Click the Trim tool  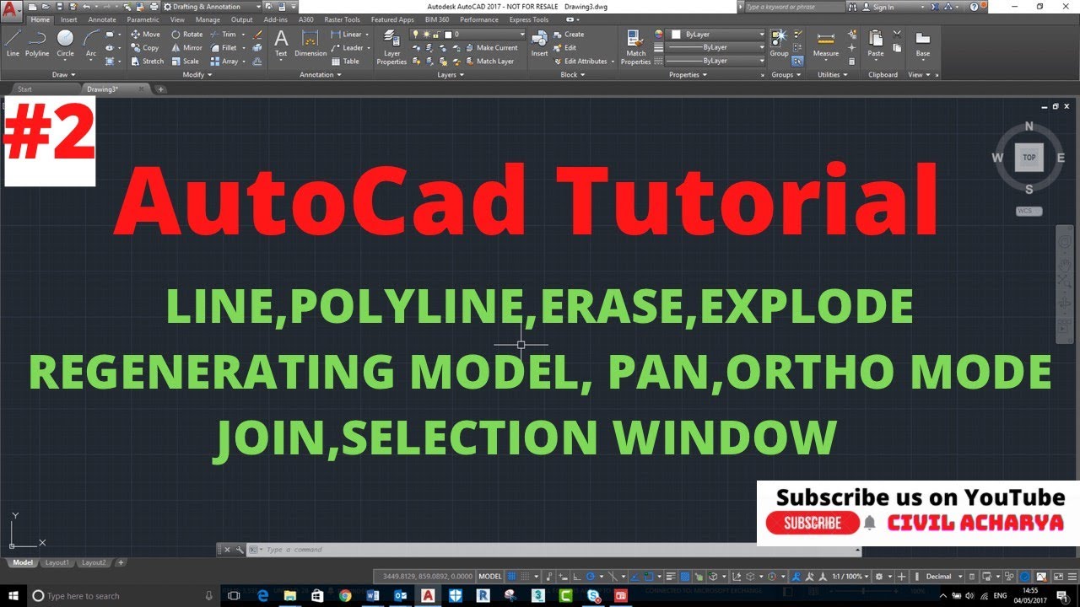point(224,35)
